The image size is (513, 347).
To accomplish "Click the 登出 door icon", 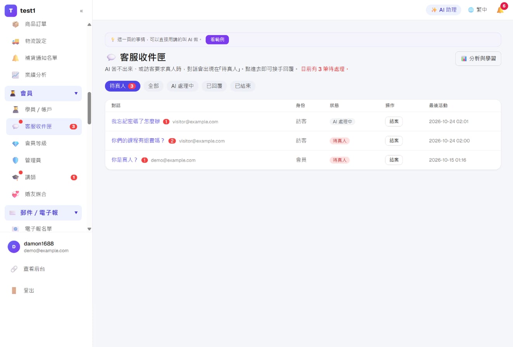I will tap(14, 290).
